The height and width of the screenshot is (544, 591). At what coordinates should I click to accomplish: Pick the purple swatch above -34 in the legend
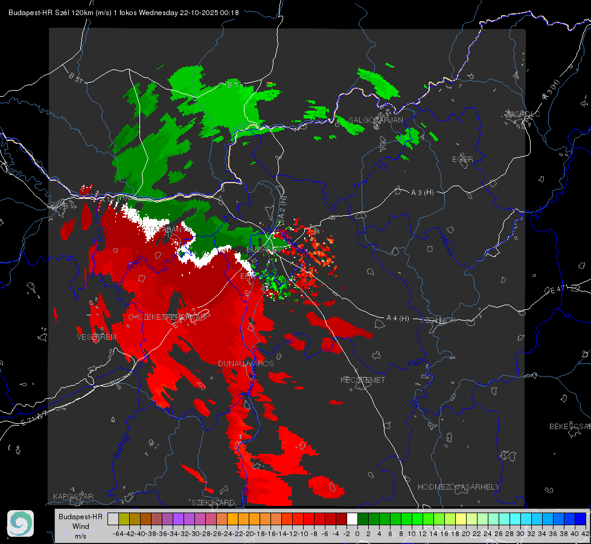[178, 519]
